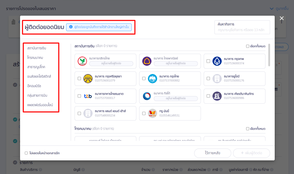The width and height of the screenshot is (294, 174).
Task: Check the ttb bank checkbox
Action: (79, 96)
